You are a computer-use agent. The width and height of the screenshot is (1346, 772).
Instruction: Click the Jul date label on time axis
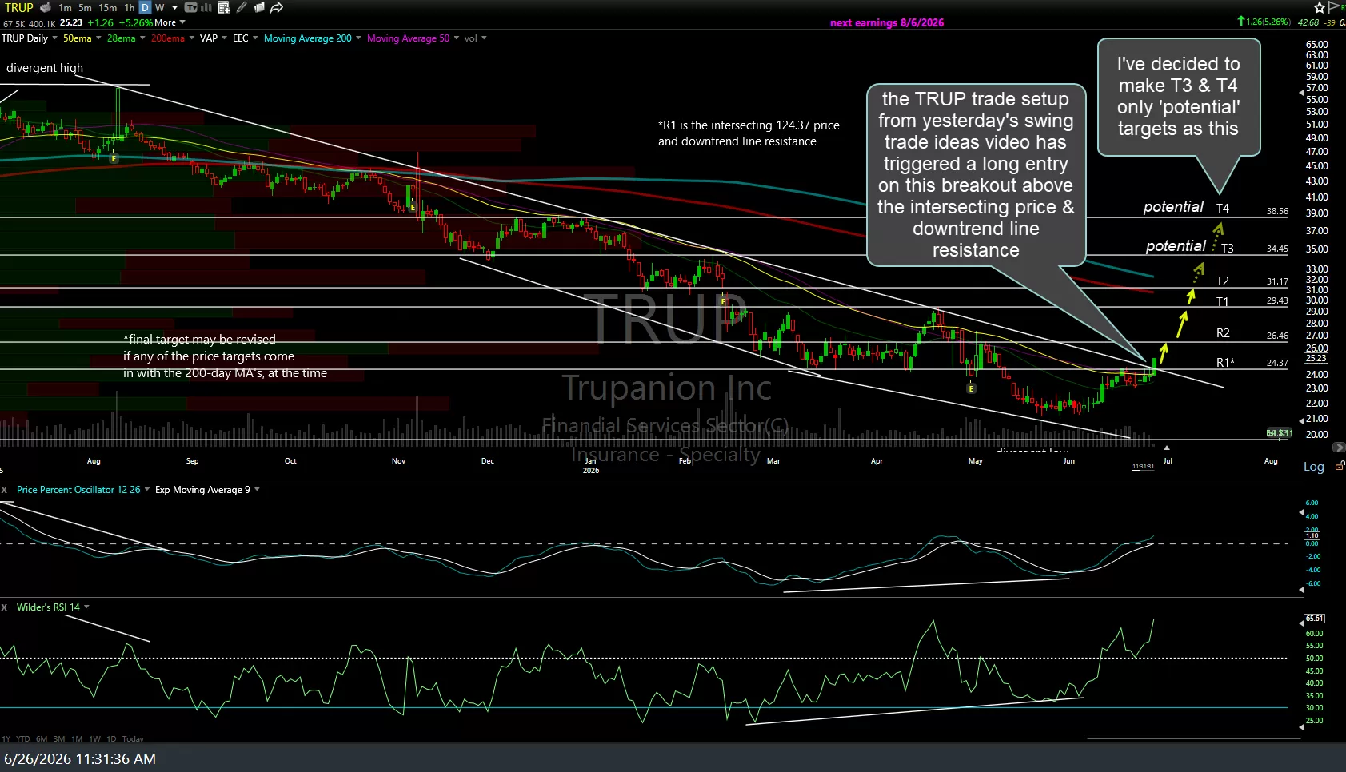click(x=1168, y=461)
